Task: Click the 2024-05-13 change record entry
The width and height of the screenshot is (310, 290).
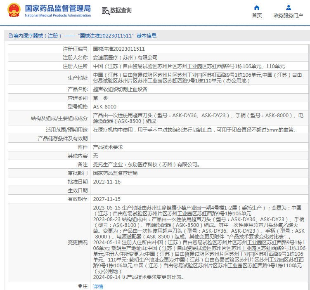Action: [199, 257]
